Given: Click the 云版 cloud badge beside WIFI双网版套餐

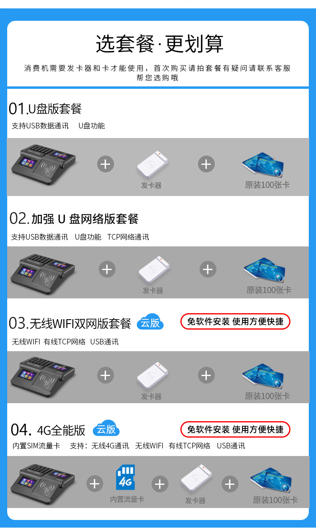Looking at the screenshot, I should coord(150,322).
